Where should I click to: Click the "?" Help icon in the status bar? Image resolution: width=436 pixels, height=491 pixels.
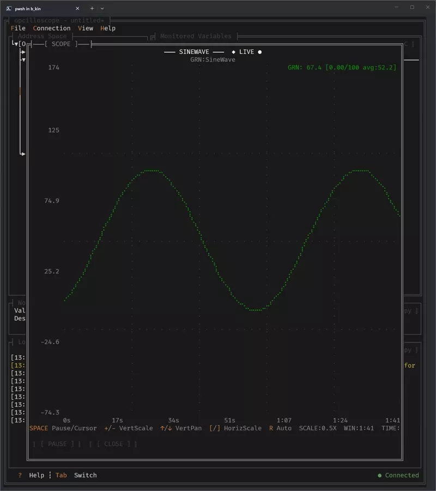pos(20,475)
